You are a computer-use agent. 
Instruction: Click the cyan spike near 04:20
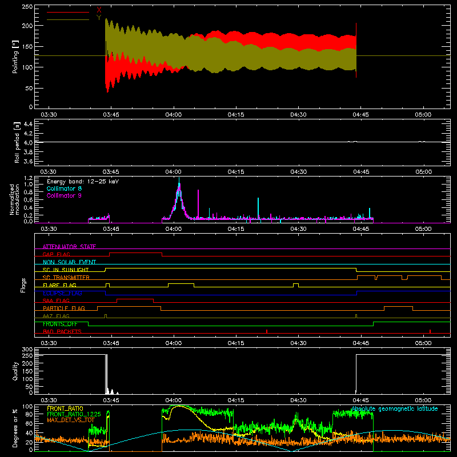258,208
